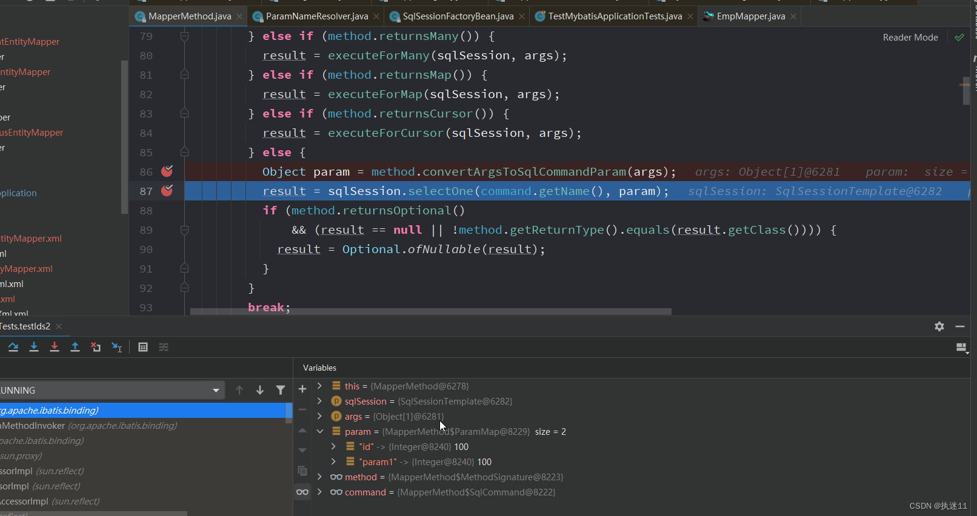Select the previous frame up arrow
The height and width of the screenshot is (516, 977).
pos(239,390)
